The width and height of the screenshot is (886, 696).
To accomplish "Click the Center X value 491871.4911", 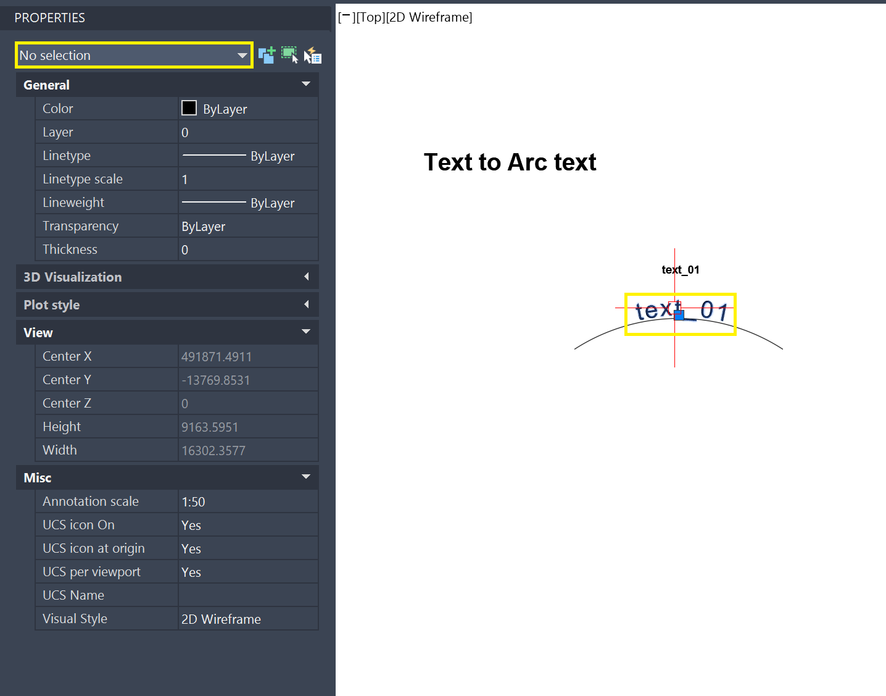I will point(248,356).
